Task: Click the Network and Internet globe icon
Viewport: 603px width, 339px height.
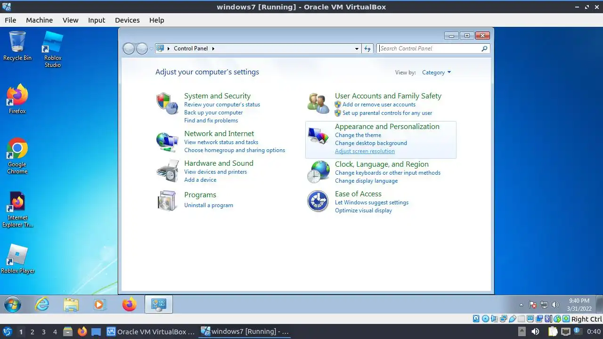Action: click(x=167, y=141)
